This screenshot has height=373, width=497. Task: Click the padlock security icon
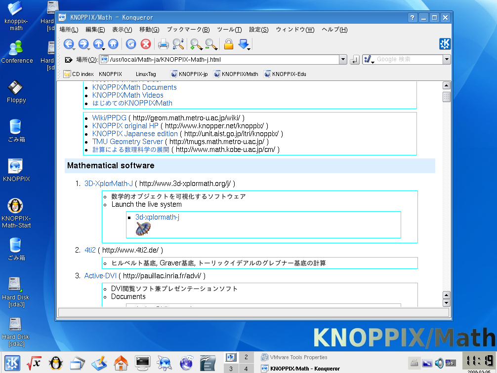click(x=229, y=44)
